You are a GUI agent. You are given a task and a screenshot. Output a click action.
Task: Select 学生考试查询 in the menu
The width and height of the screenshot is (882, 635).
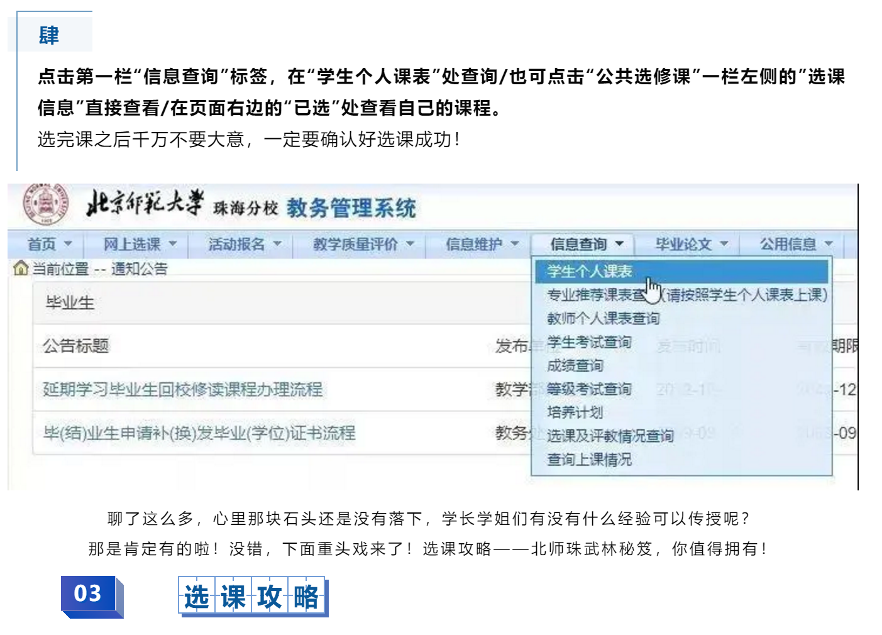click(x=588, y=342)
